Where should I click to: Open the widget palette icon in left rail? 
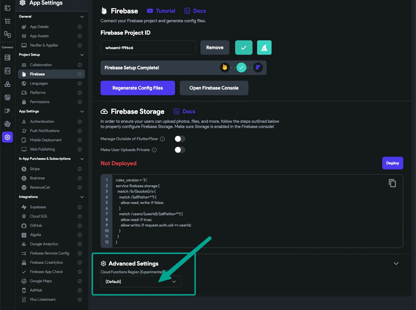pyautogui.click(x=8, y=8)
